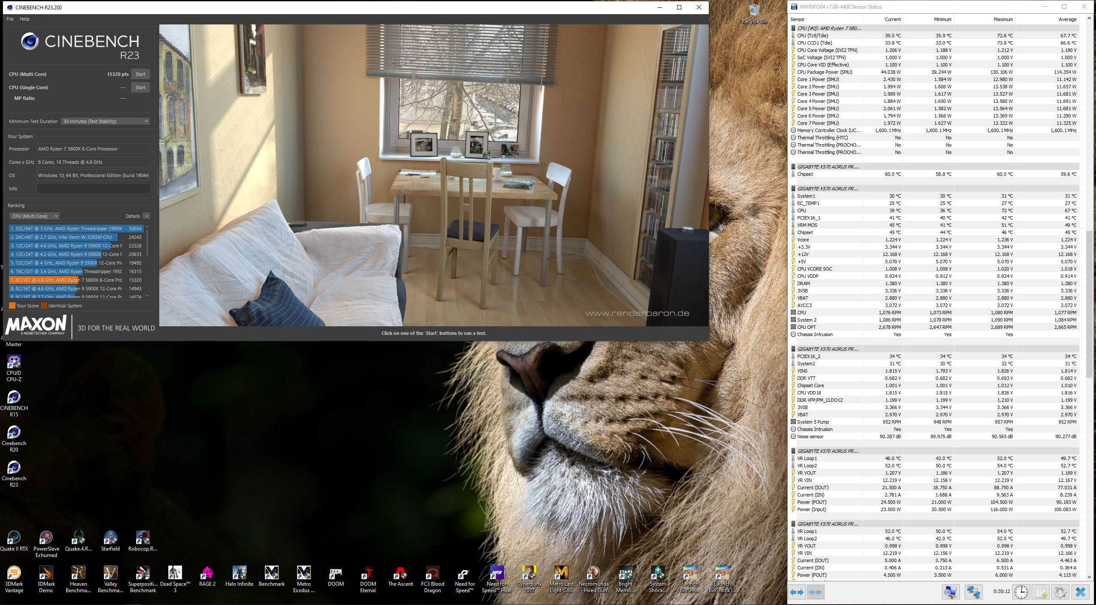
Task: Open the Need for Speed Heat shortcut
Action: point(497,579)
